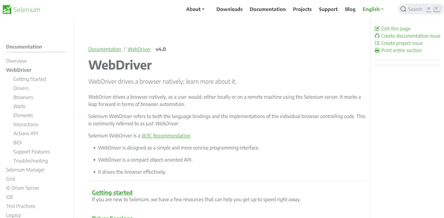
Task: Open the Getting started section link
Action: pyautogui.click(x=112, y=192)
